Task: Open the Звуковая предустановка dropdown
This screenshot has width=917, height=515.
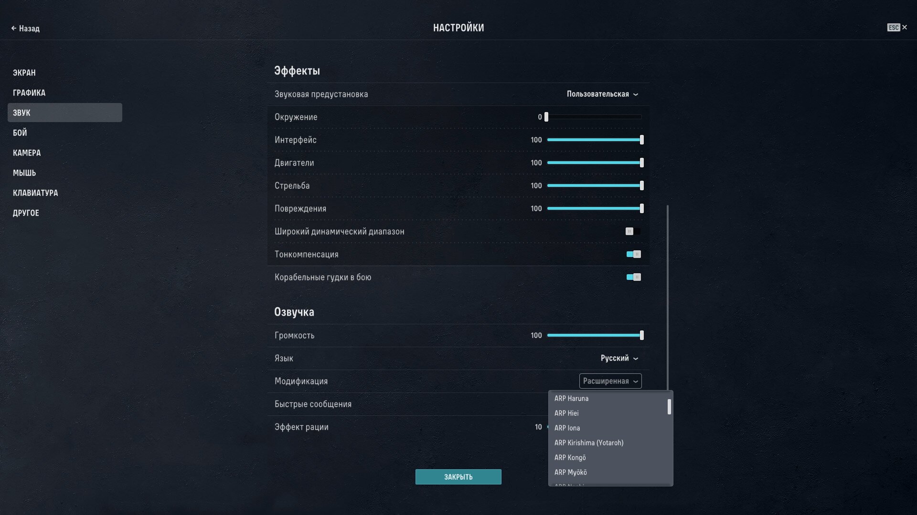Action: pyautogui.click(x=602, y=94)
